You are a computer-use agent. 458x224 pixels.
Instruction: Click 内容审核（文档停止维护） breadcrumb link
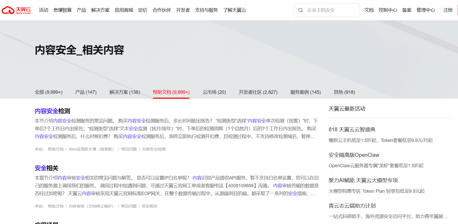click(91, 206)
